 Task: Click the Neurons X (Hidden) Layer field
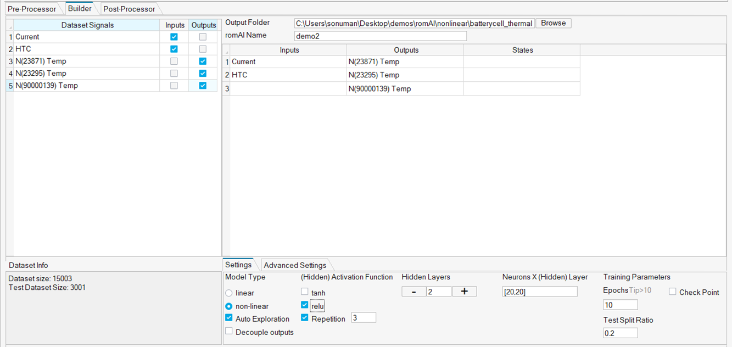(540, 292)
